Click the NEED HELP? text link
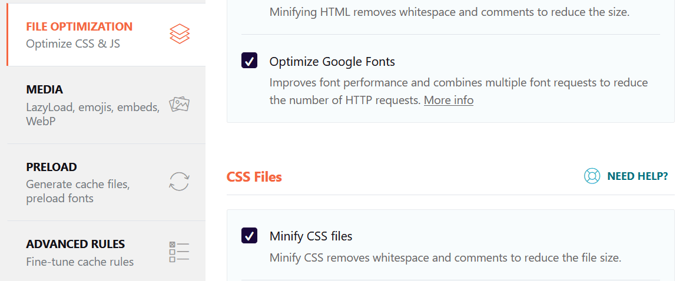Viewport: 686px width, 281px height. [x=638, y=176]
